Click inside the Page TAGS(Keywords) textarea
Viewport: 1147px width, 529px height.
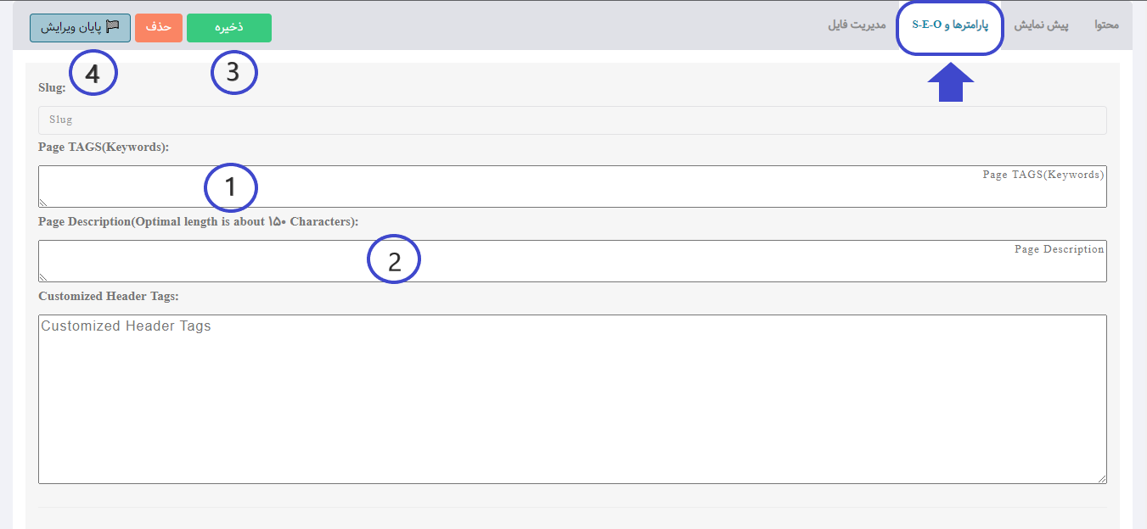[x=572, y=187]
